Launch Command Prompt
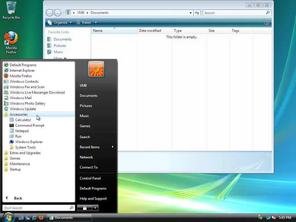The image size is (296, 222). click(x=30, y=125)
